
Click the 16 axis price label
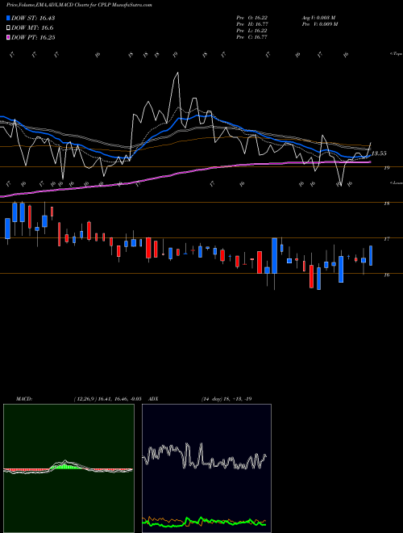pyautogui.click(x=387, y=275)
